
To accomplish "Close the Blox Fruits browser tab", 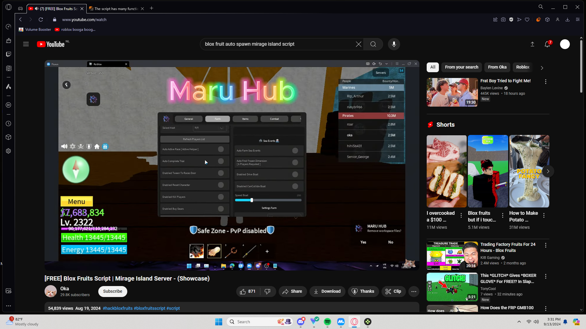I will 82,9.
